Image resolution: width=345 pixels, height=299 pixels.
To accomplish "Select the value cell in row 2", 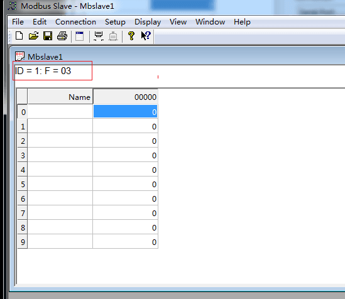I will [126, 140].
